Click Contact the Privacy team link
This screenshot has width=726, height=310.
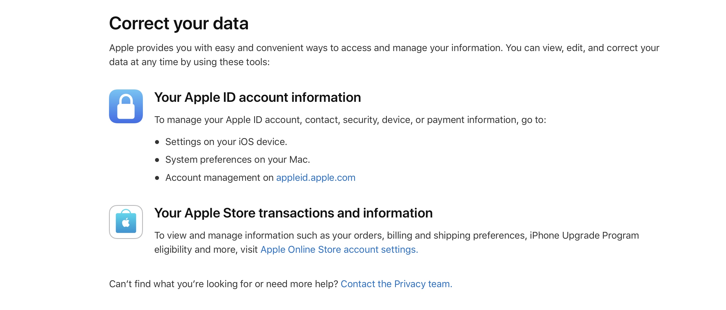[x=396, y=284]
